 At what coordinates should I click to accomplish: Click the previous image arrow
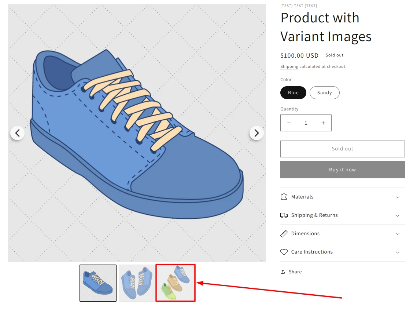17,133
